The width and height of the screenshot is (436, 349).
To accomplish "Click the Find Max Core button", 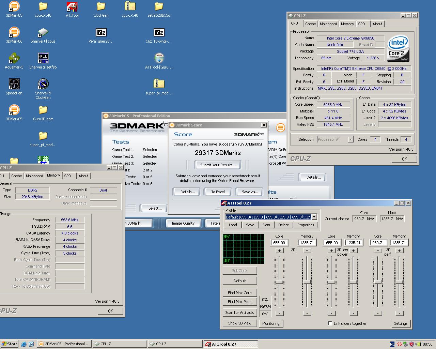I will click(239, 293).
